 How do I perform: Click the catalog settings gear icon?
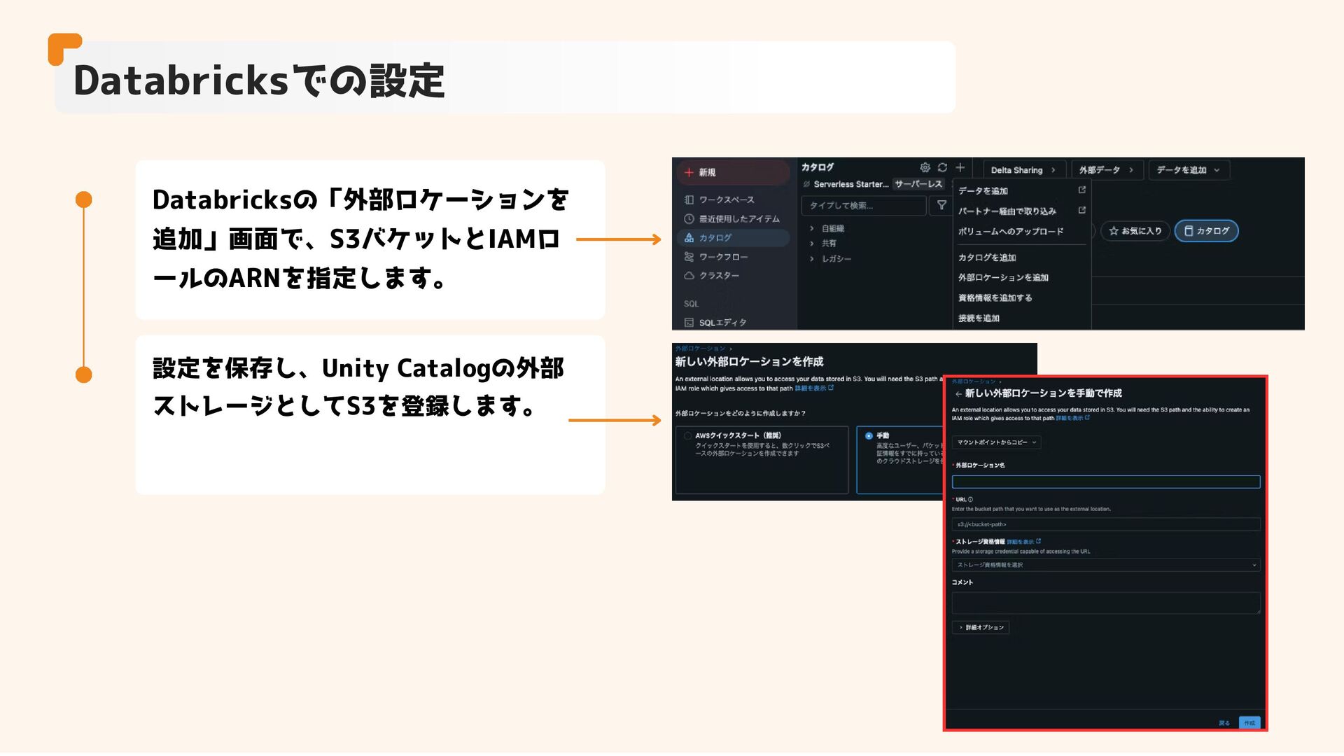tap(925, 167)
